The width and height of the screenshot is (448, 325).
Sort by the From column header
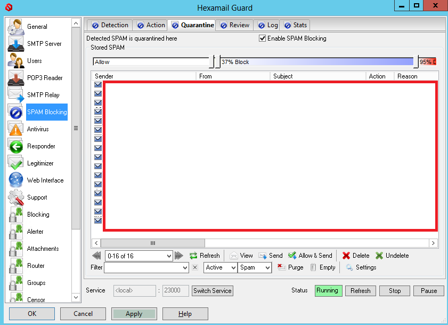(x=233, y=76)
